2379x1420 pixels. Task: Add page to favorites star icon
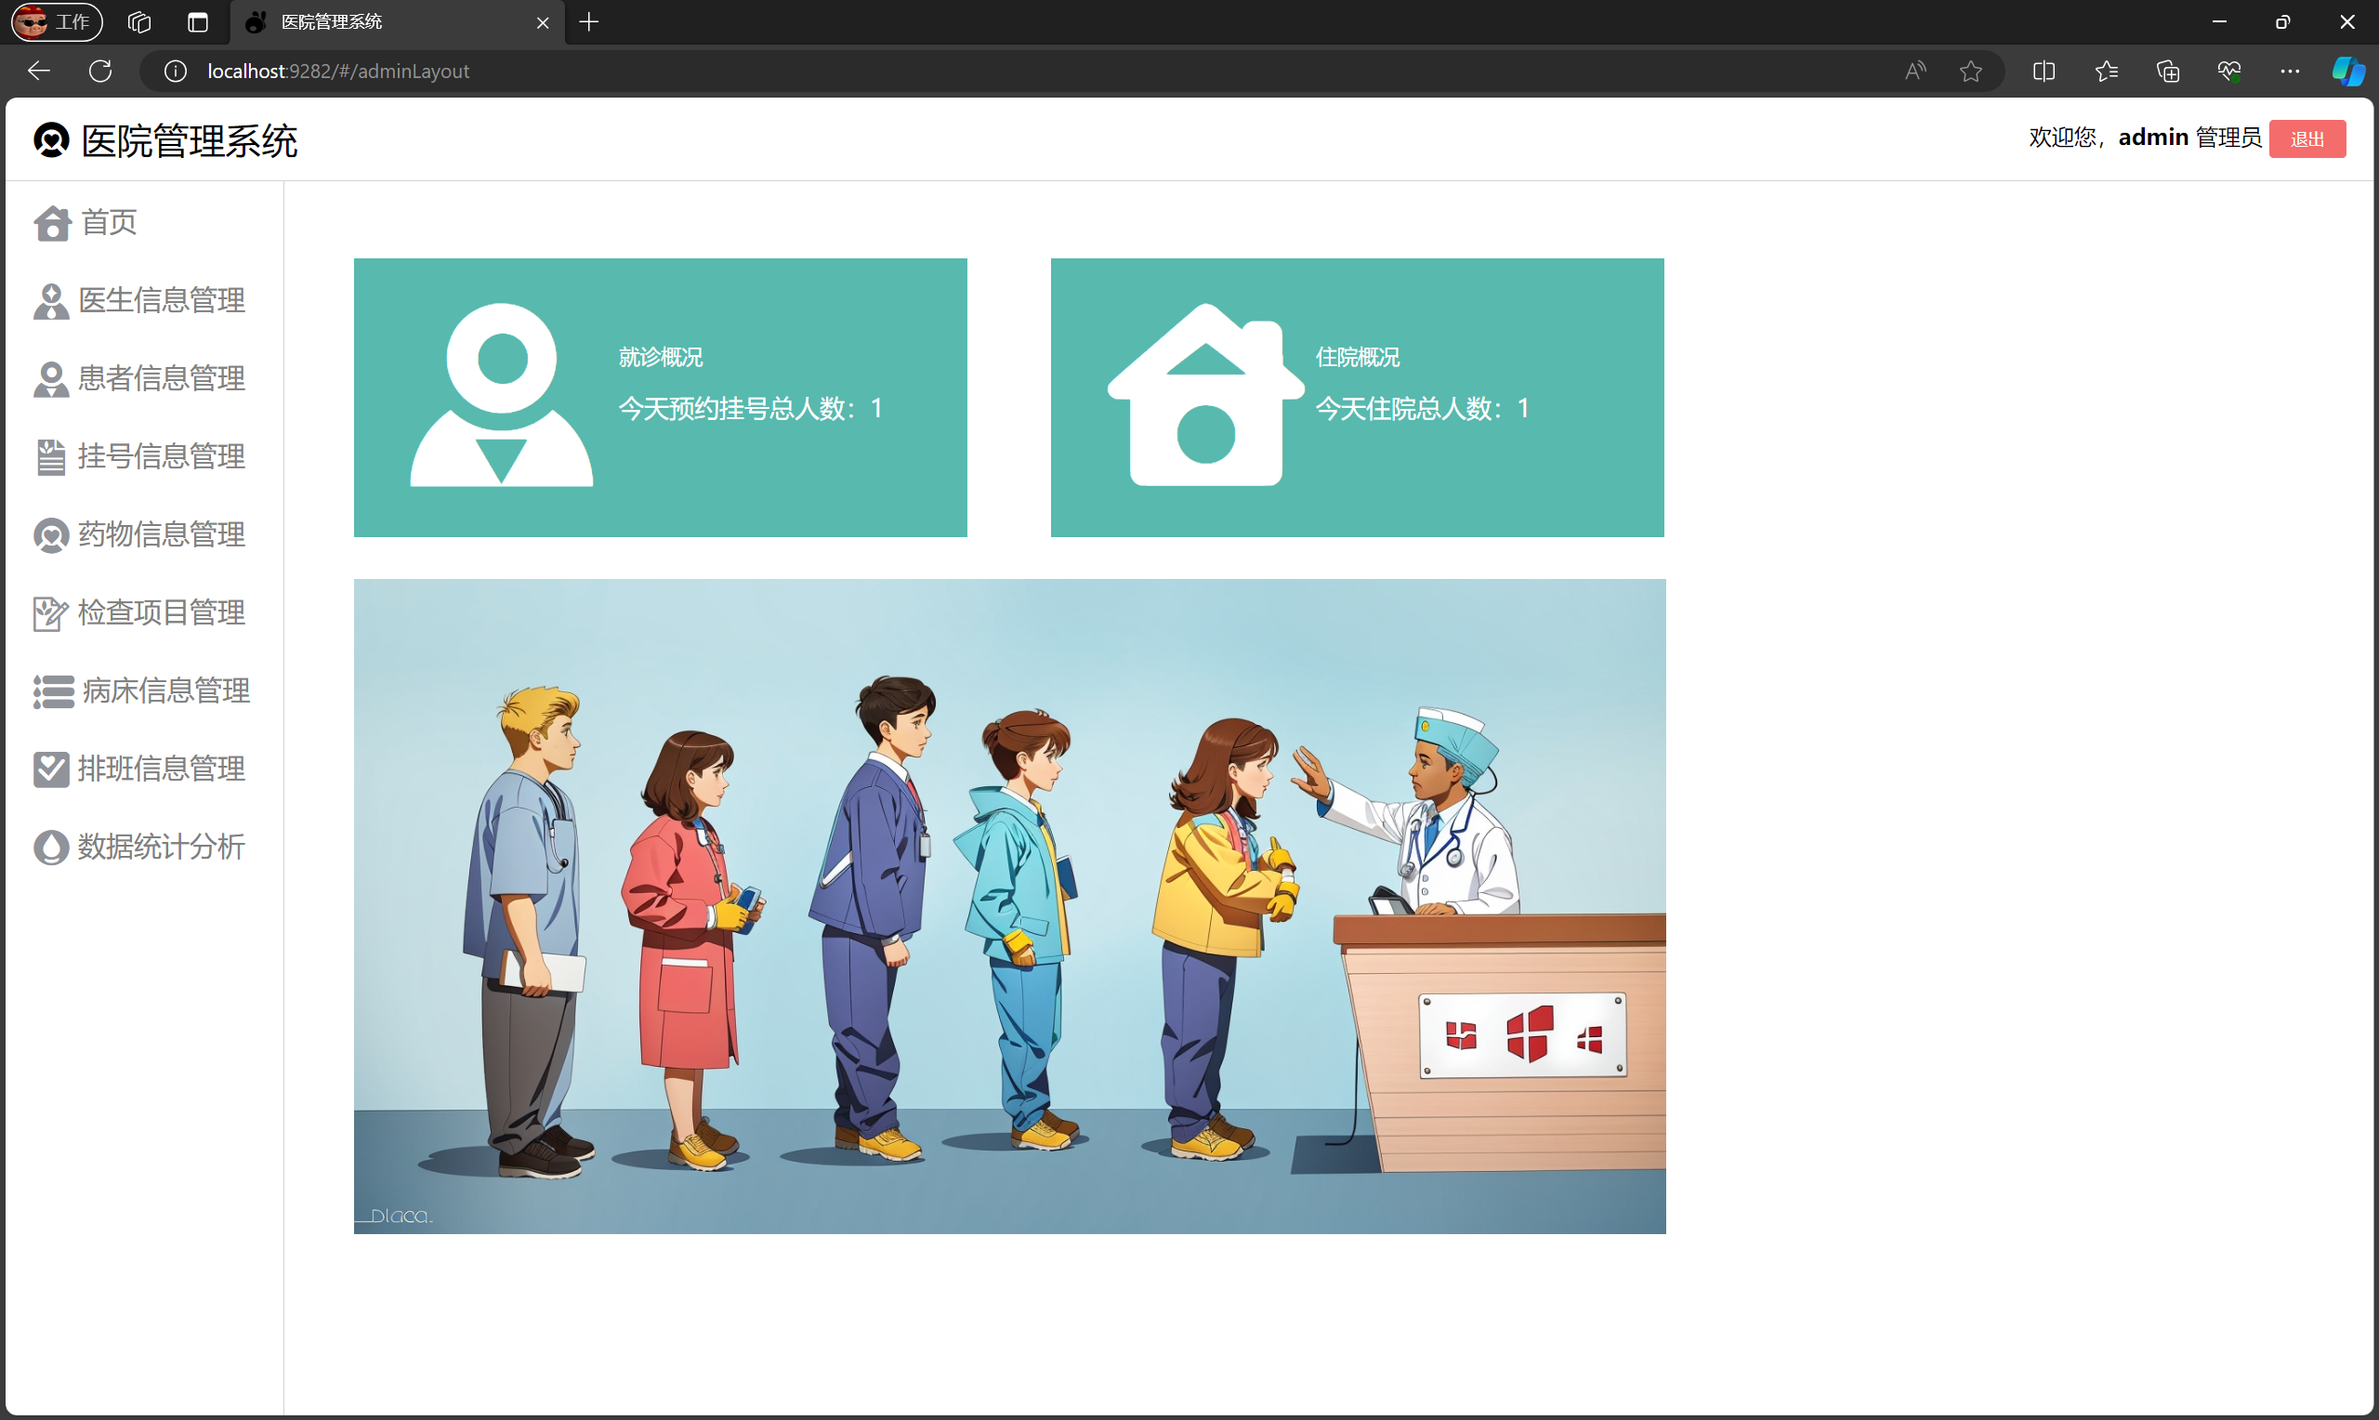[1970, 71]
